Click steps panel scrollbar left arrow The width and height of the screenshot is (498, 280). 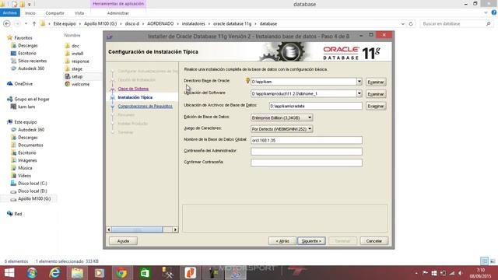click(109, 229)
